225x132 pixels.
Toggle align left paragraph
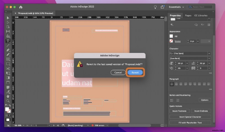coord(172,84)
